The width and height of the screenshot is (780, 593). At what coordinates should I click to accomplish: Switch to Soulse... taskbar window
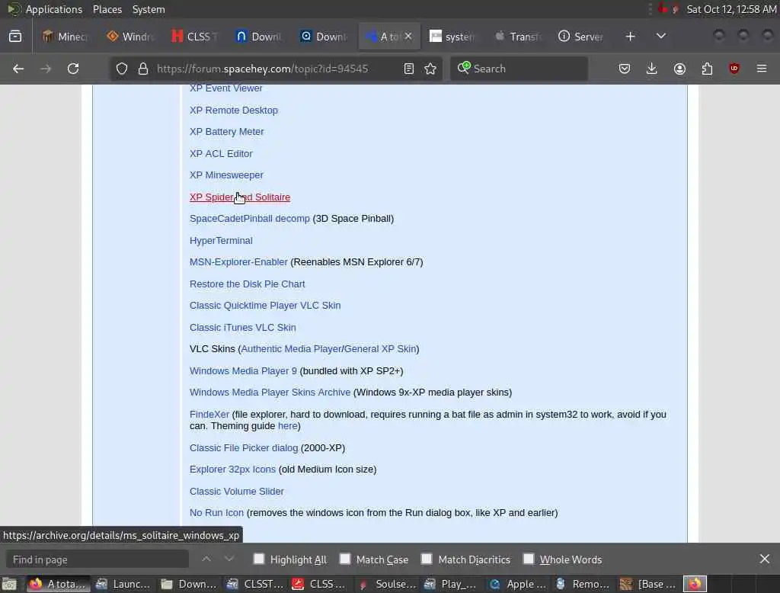pyautogui.click(x=388, y=584)
